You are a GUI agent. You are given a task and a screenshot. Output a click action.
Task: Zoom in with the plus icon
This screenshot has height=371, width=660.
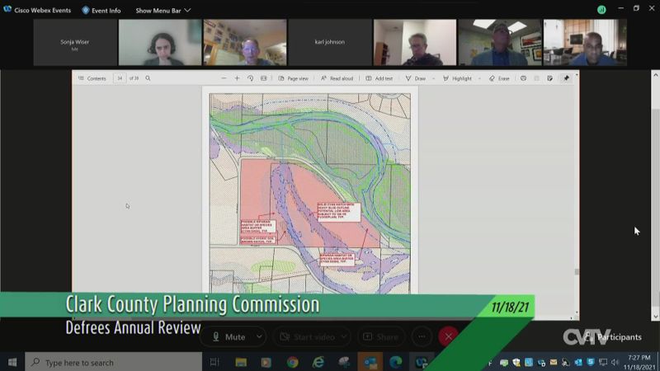(x=237, y=78)
